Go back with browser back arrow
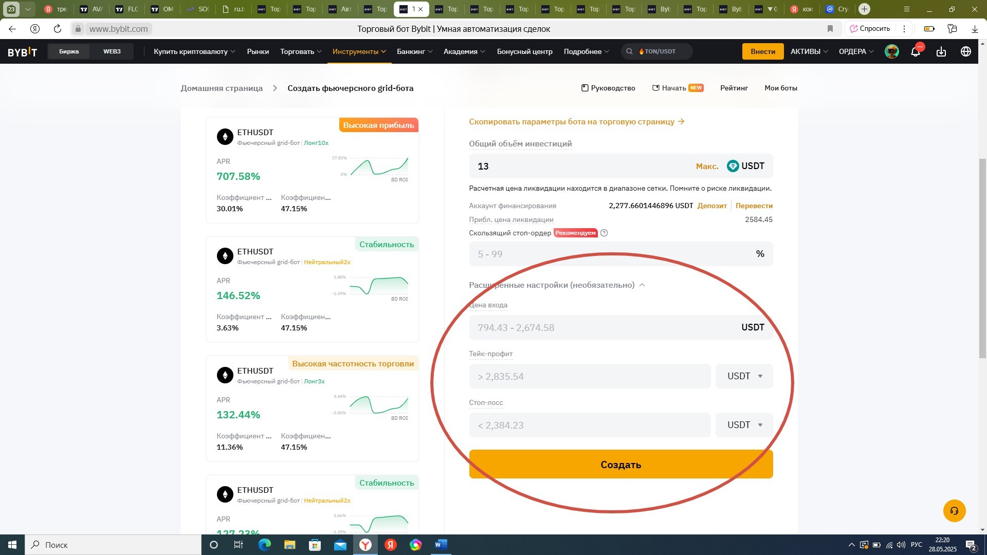Image resolution: width=987 pixels, height=555 pixels. click(x=12, y=29)
